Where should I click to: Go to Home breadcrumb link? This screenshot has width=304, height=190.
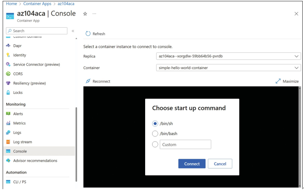point(11,4)
